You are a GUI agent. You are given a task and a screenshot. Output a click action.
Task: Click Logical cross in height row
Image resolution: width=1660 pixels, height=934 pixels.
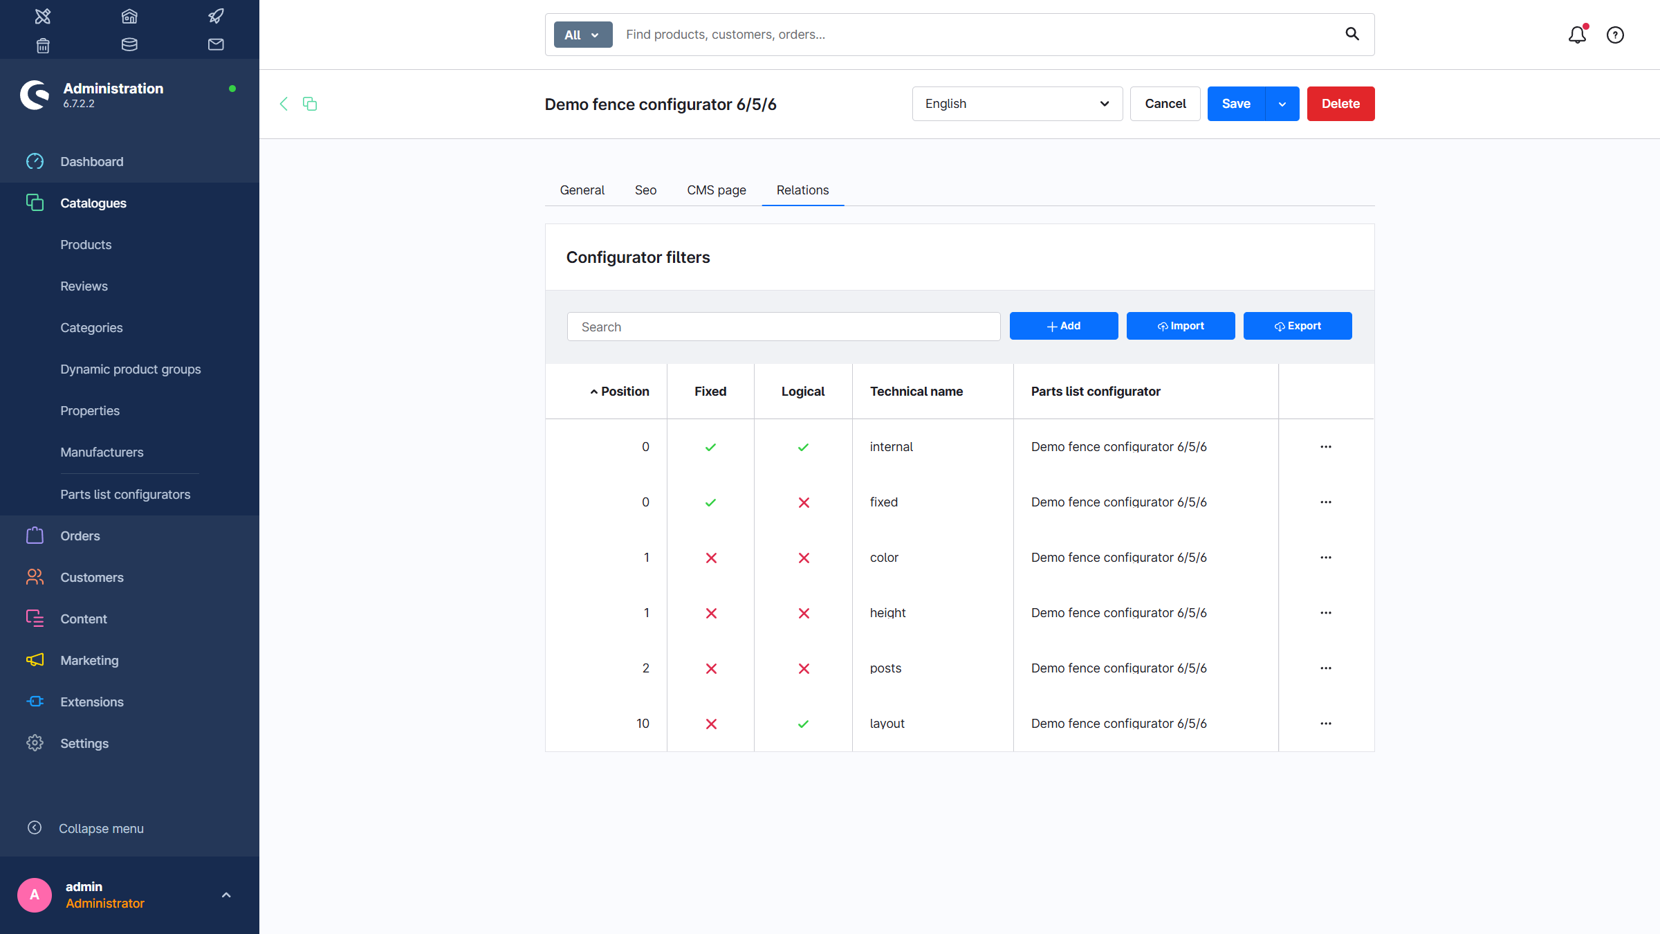(x=804, y=614)
